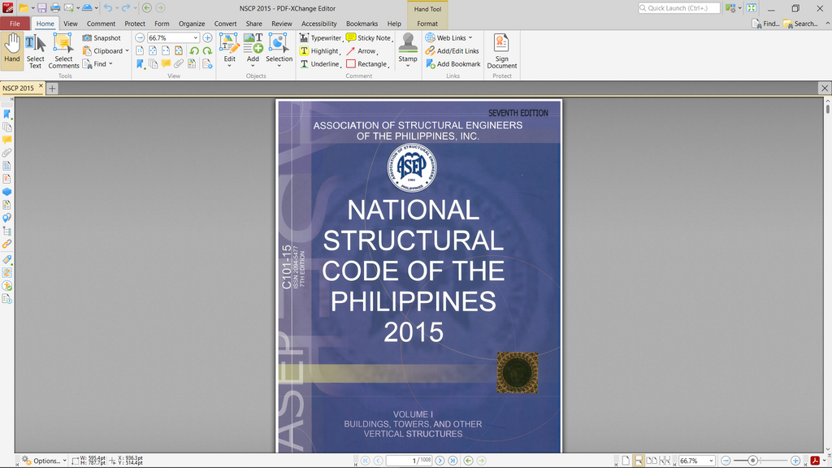Choose the Select Comments tool

63,50
